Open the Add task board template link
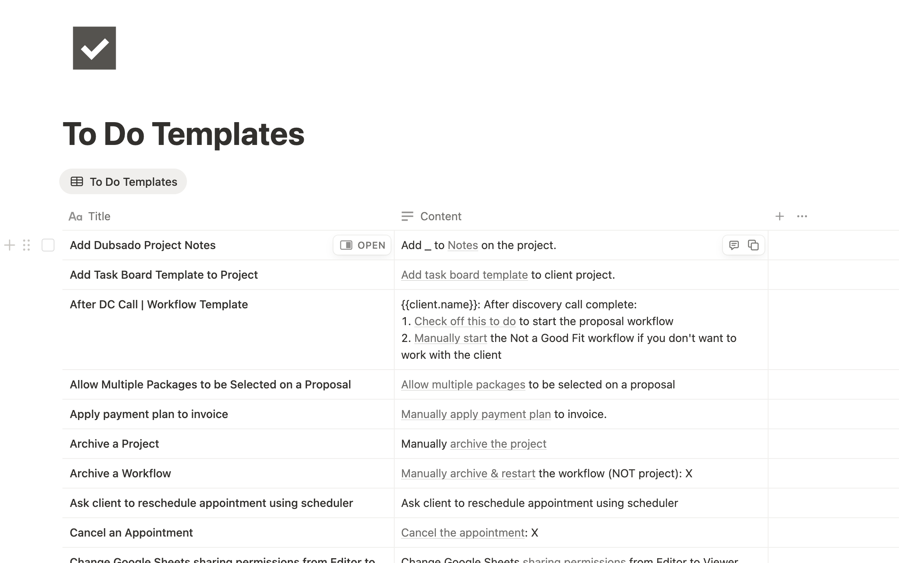This screenshot has height=563, width=899. tap(464, 275)
